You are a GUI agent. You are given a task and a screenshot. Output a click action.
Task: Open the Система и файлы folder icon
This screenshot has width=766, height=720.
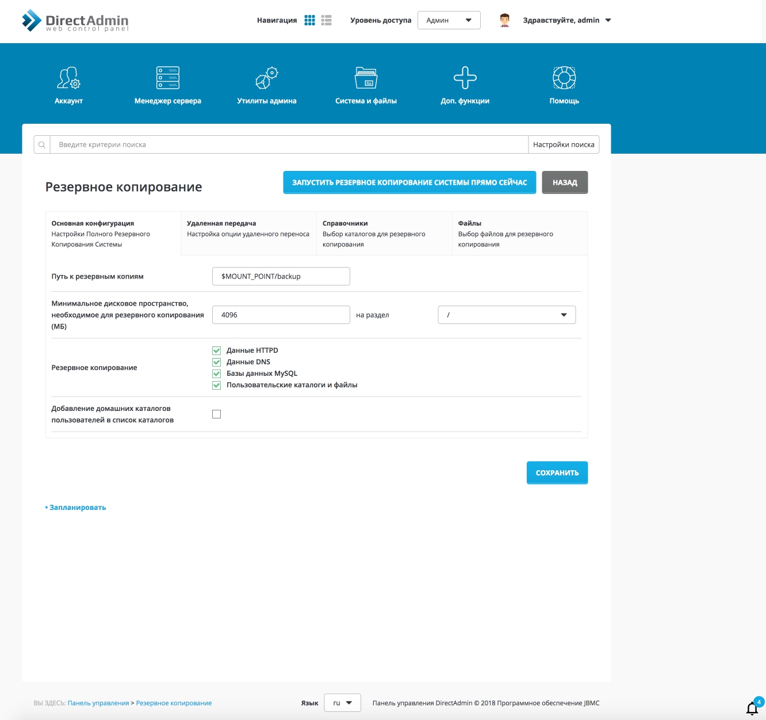pos(366,78)
